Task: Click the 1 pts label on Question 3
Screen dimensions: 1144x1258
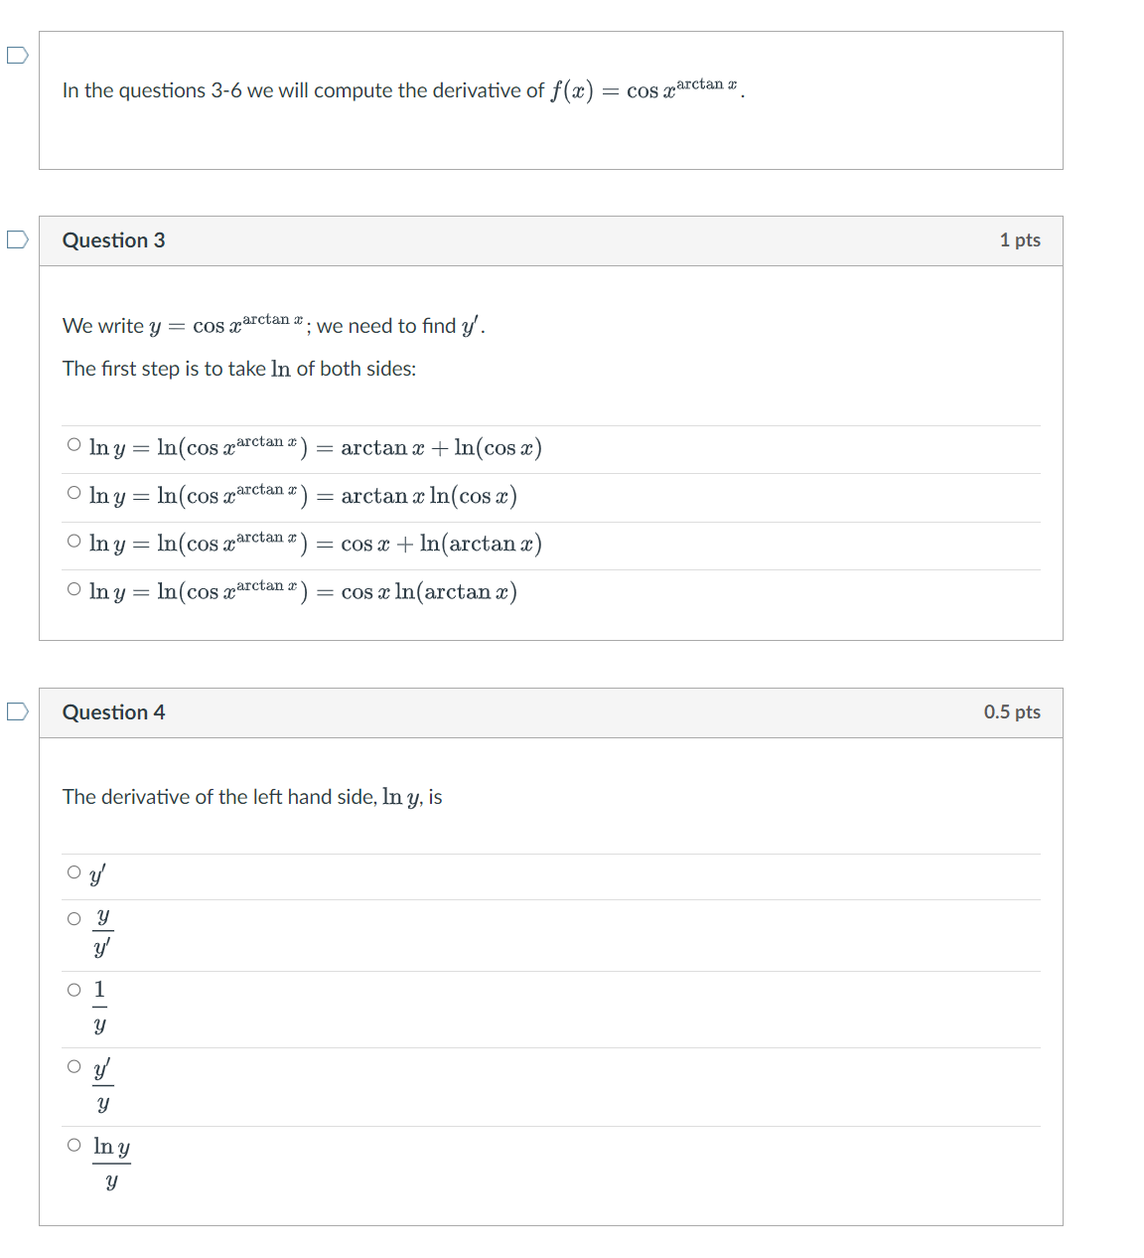Action: click(x=1021, y=239)
